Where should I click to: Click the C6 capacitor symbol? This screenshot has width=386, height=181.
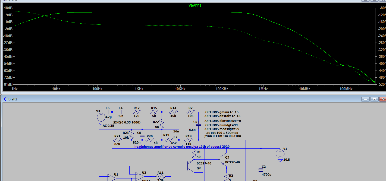tap(108, 112)
